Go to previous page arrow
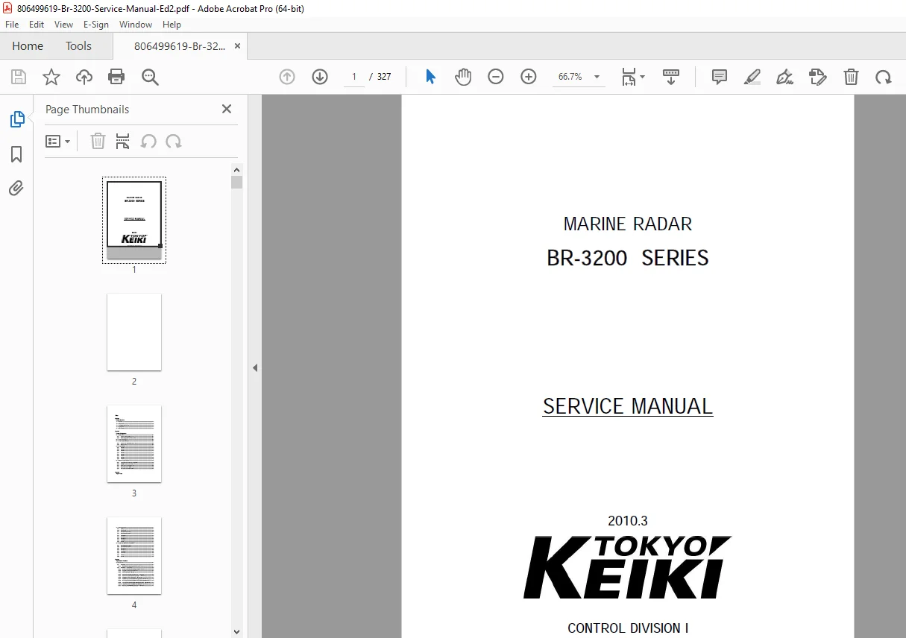This screenshot has width=906, height=638. (287, 77)
